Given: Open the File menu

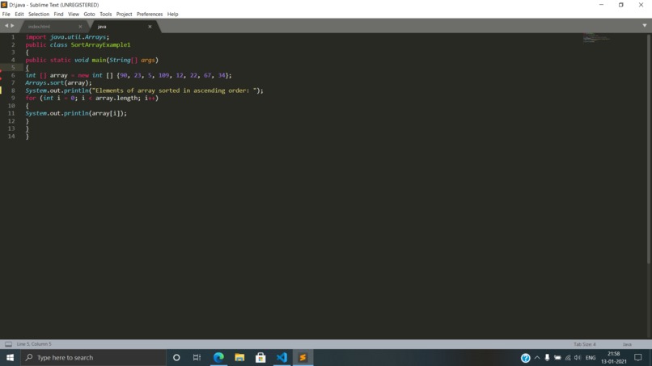Looking at the screenshot, I should 6,14.
